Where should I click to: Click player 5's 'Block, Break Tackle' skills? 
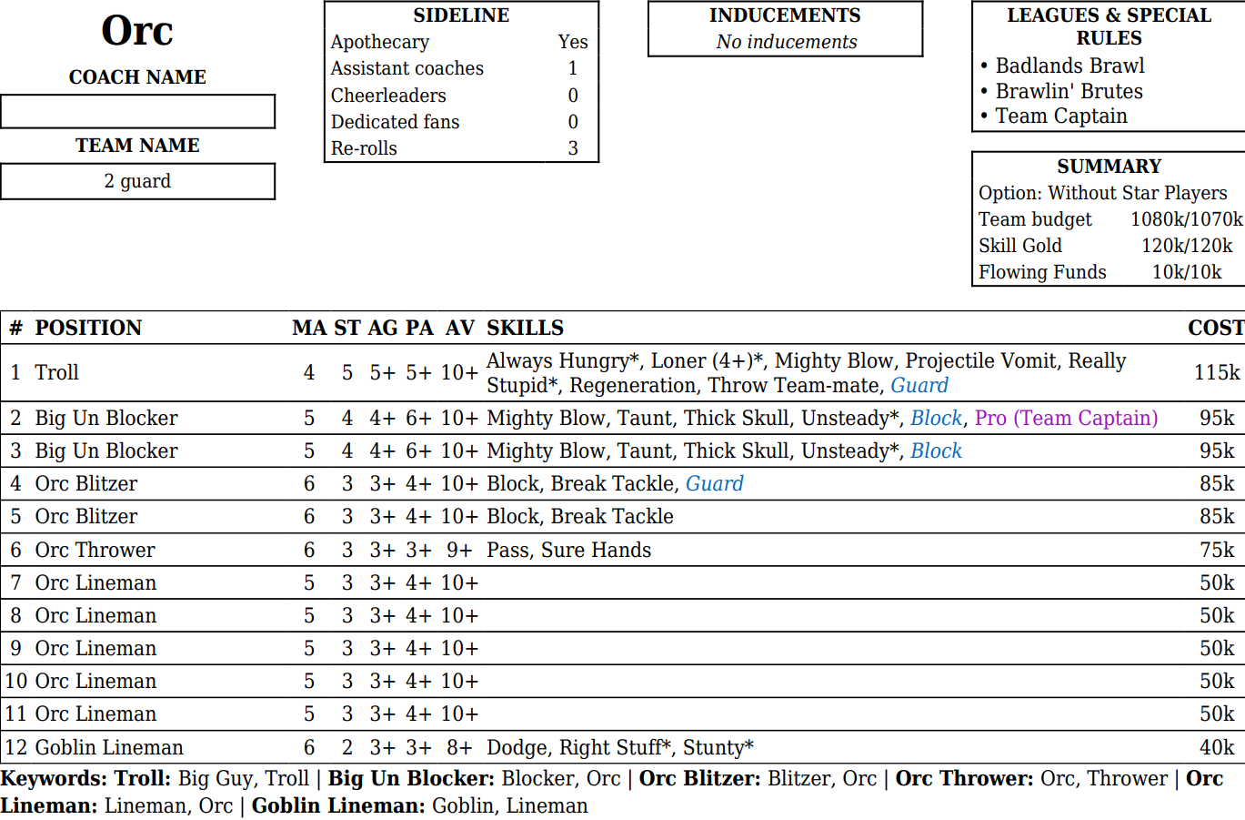pyautogui.click(x=580, y=516)
